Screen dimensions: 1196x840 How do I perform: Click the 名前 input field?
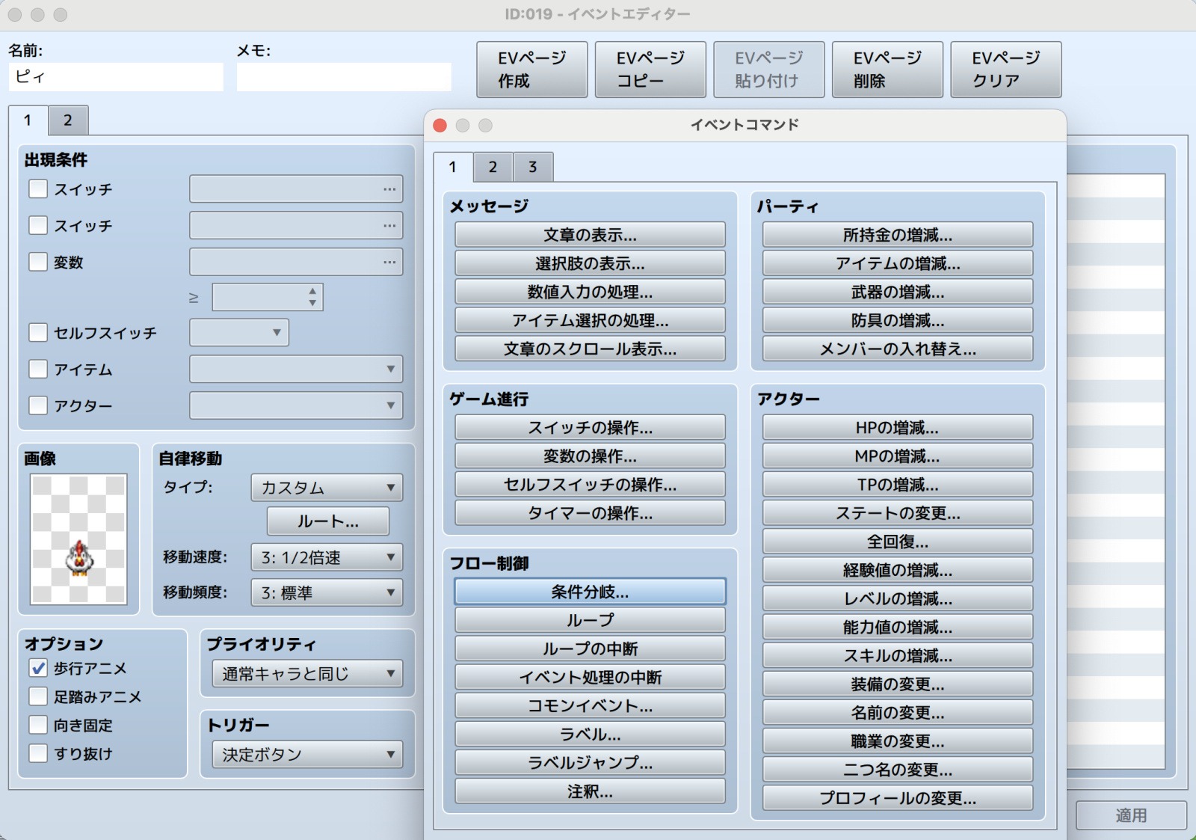coord(116,77)
